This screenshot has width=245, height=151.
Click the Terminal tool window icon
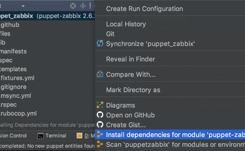tap(40, 136)
